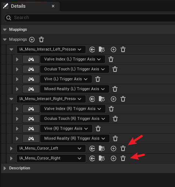Delete the IA_Menu_Cursor_Right mapping
Image resolution: width=175 pixels, height=187 pixels.
(x=123, y=158)
